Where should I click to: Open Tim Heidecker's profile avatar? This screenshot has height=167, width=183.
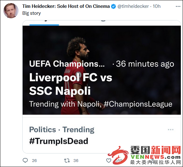[11, 11]
